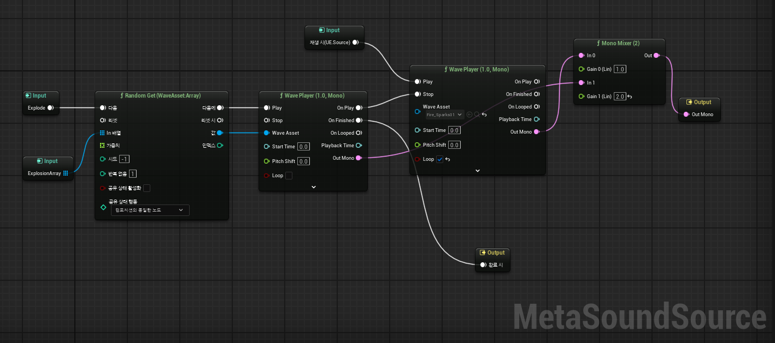Viewport: 775px width, 343px height.
Task: Click the In 0 pin on Mono Mixer
Action: coord(581,56)
